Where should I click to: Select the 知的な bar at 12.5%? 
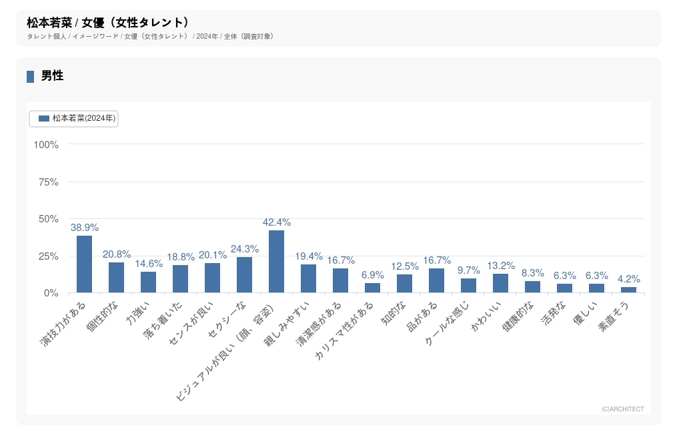(x=405, y=284)
